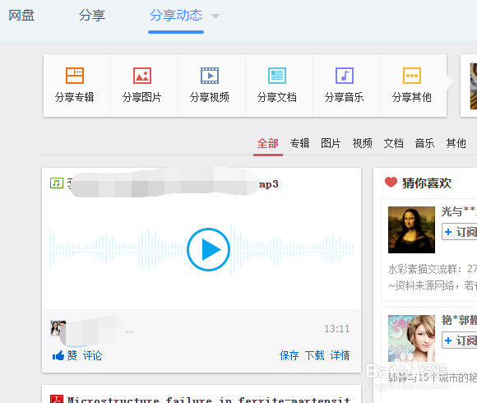This screenshot has width=477, height=403.
Task: Open the 光与** user name link
Action: pos(459,211)
